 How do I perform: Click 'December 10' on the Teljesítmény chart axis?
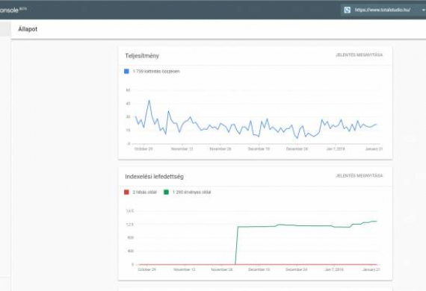click(x=259, y=149)
